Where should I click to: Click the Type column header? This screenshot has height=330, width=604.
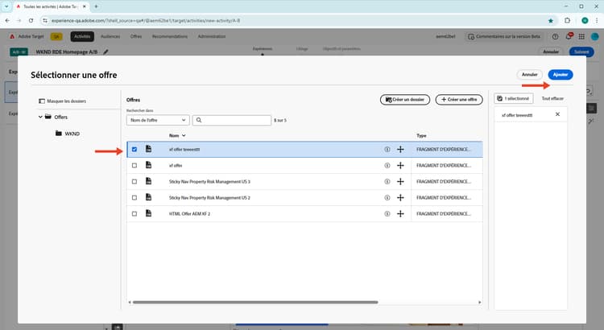tap(421, 135)
